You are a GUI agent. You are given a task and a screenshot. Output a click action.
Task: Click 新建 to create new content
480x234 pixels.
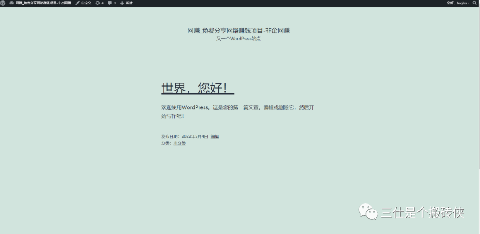[126, 3]
